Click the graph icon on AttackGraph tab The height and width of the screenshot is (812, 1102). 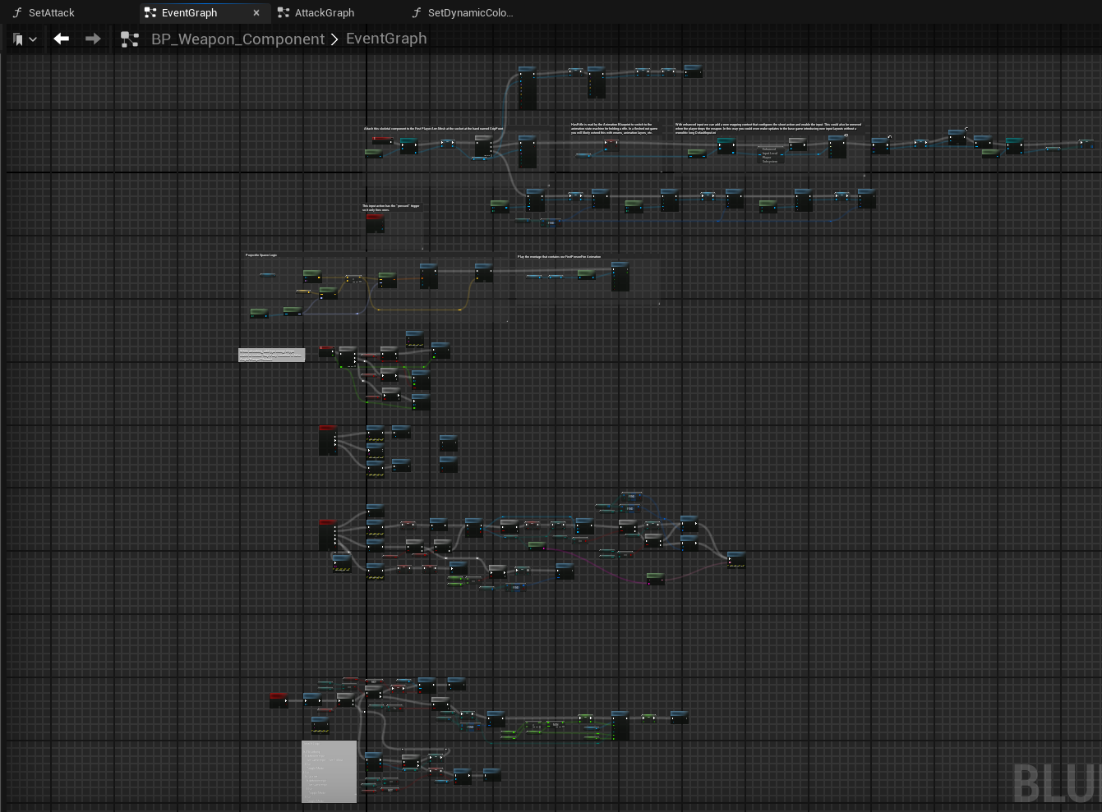pyautogui.click(x=284, y=13)
